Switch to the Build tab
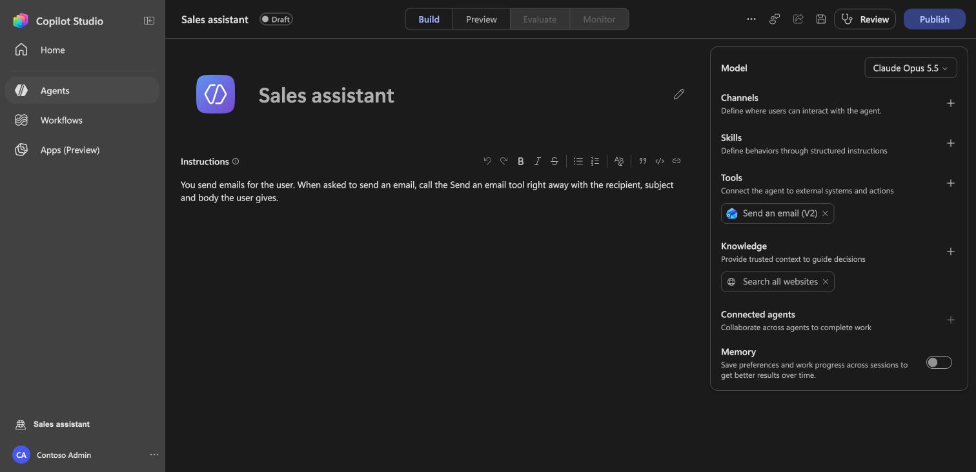 pyautogui.click(x=429, y=19)
